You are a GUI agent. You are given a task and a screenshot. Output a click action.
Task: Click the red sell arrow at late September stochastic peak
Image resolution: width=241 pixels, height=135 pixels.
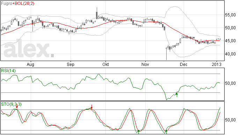[x=92, y=107]
